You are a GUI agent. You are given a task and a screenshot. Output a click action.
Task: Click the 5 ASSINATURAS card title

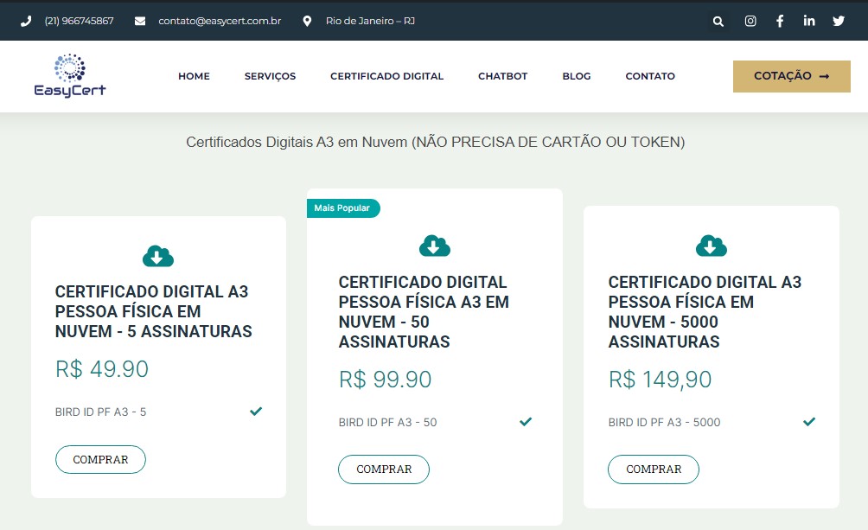click(153, 311)
